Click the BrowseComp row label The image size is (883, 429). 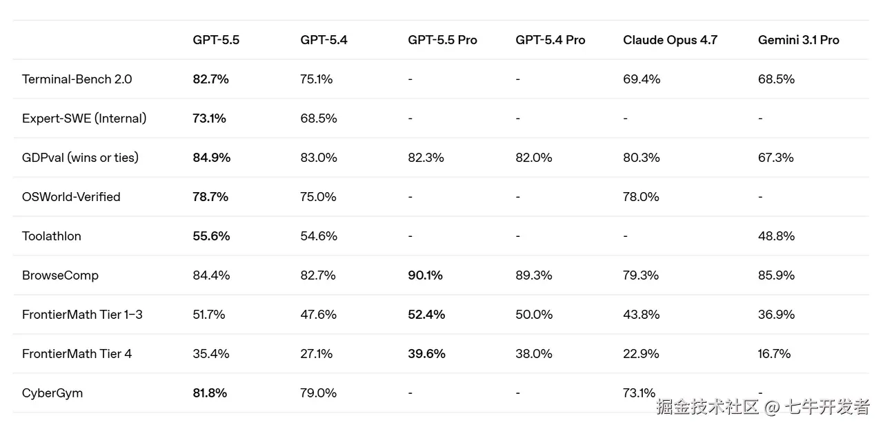60,275
